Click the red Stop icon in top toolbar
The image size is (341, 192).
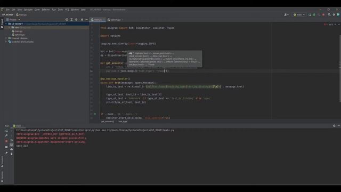click(x=323, y=14)
